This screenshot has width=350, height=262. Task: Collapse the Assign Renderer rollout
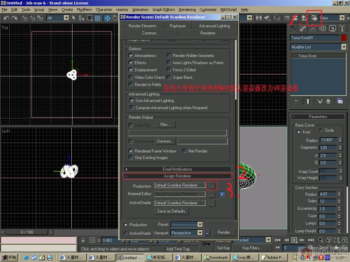pos(177,176)
